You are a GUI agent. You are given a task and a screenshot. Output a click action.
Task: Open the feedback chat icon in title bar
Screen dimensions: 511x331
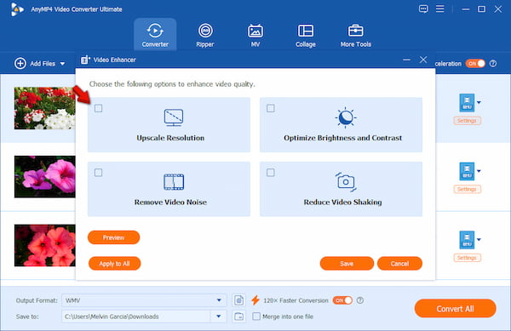pos(423,9)
